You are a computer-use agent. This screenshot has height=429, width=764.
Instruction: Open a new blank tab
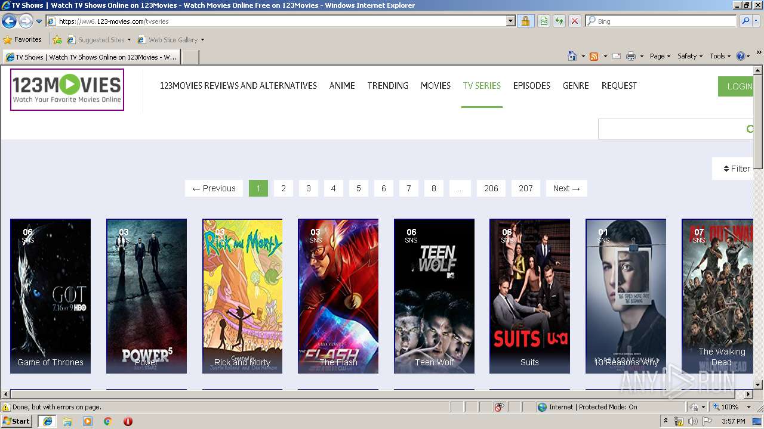(x=190, y=57)
